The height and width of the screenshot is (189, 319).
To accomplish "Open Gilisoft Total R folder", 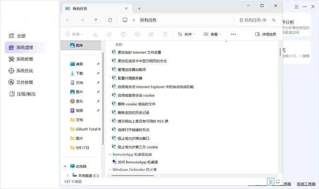I will (85, 129).
